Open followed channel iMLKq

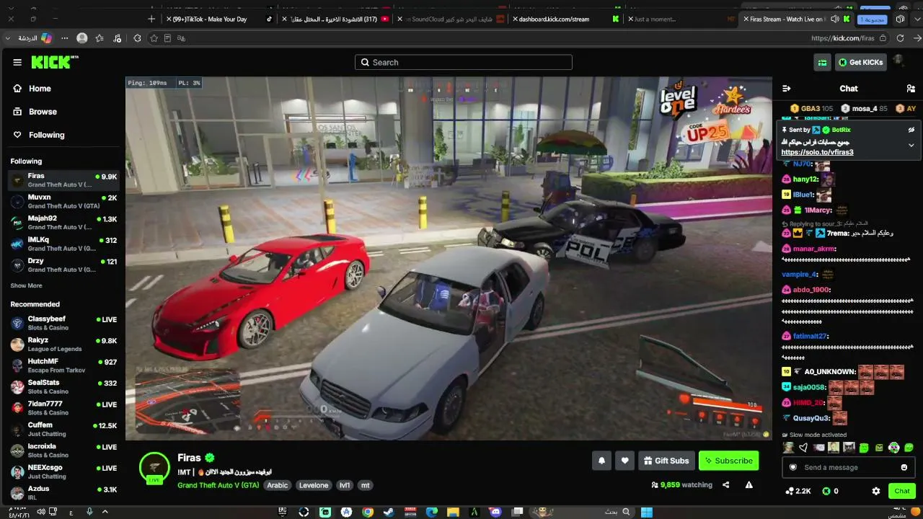click(x=63, y=244)
